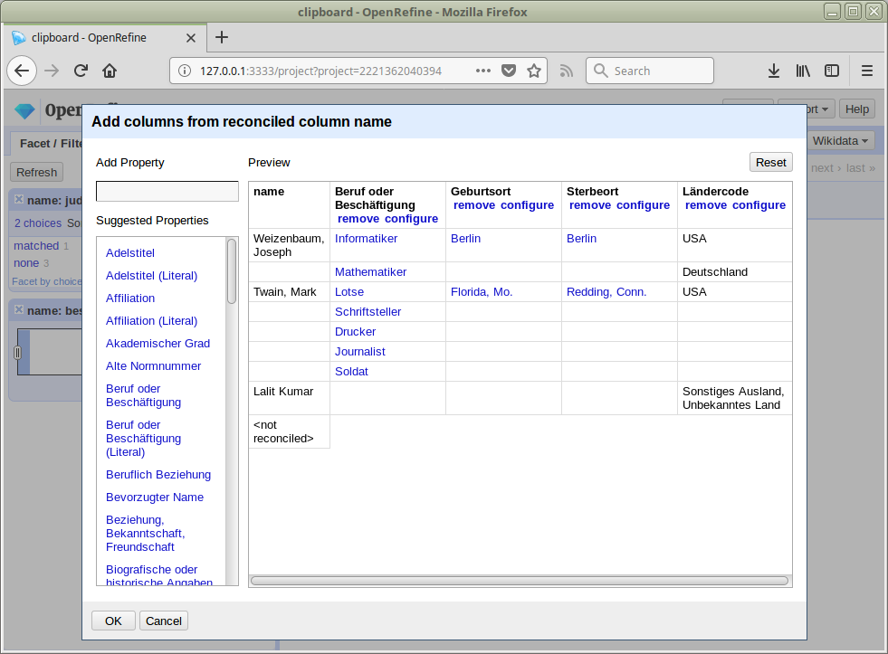The width and height of the screenshot is (888, 654).
Task: Open the Firefox library icon
Action: tap(803, 71)
